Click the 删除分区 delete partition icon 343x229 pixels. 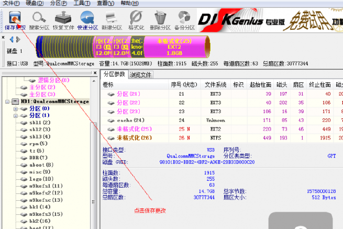160,20
